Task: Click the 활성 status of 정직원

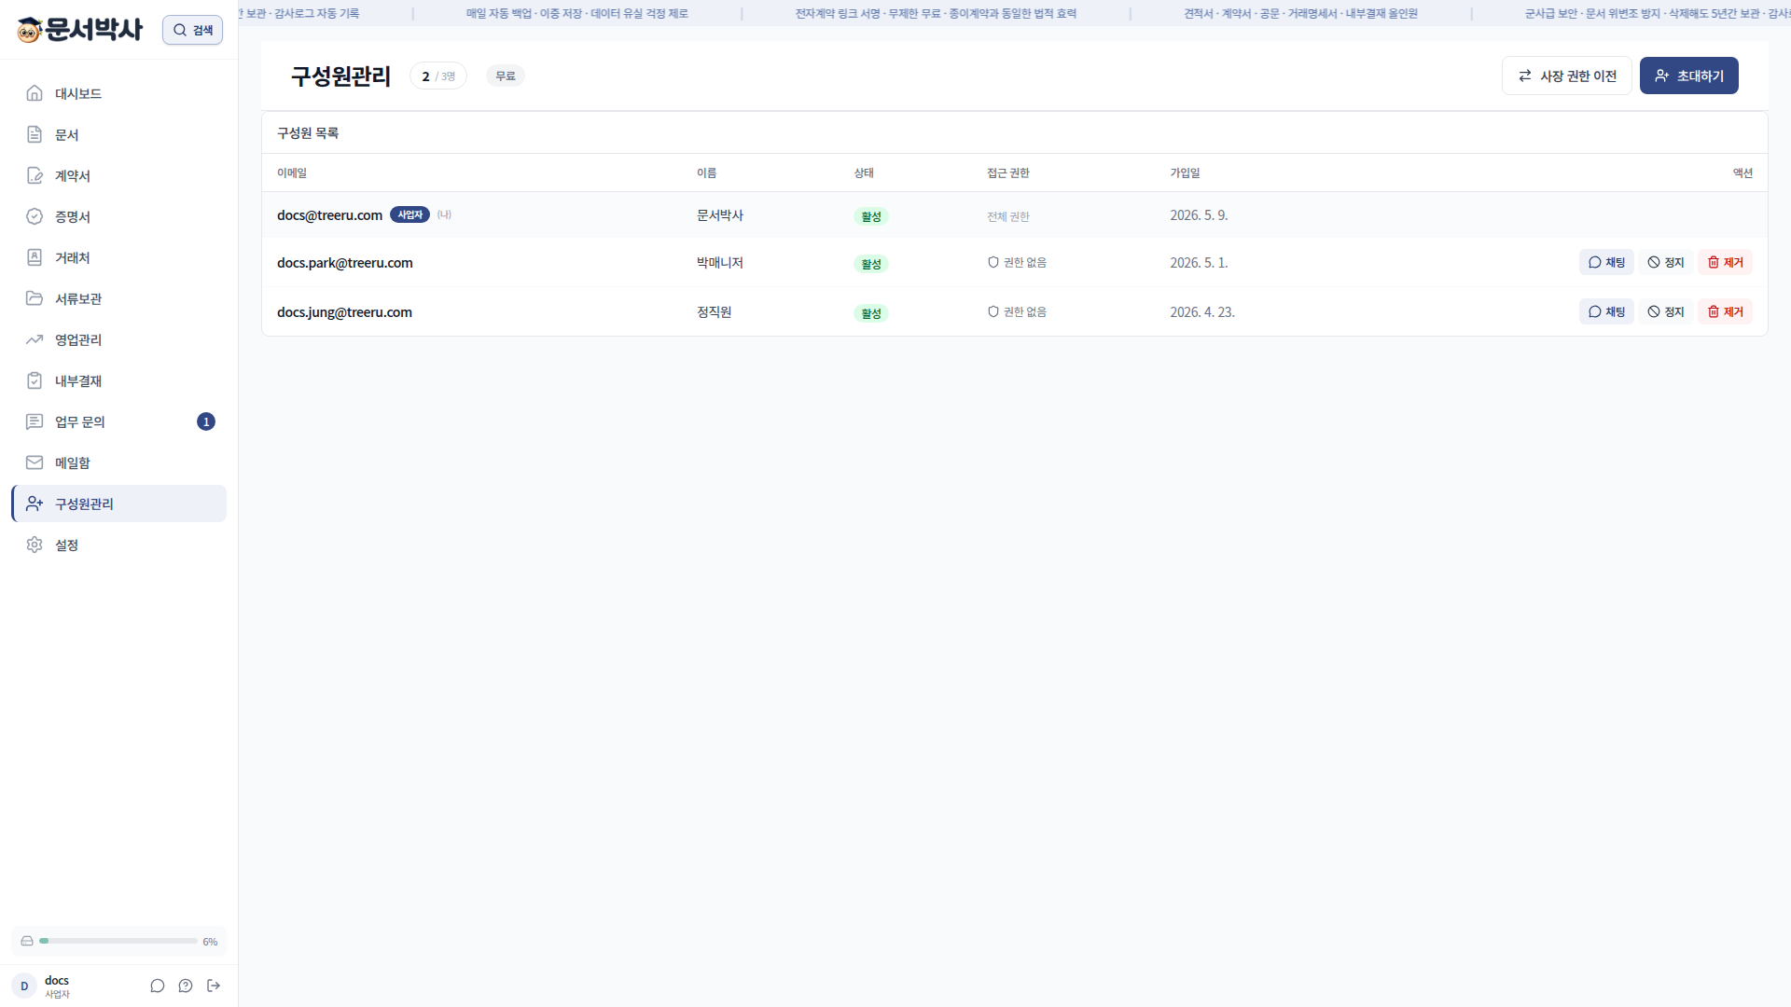Action: pyautogui.click(x=871, y=313)
